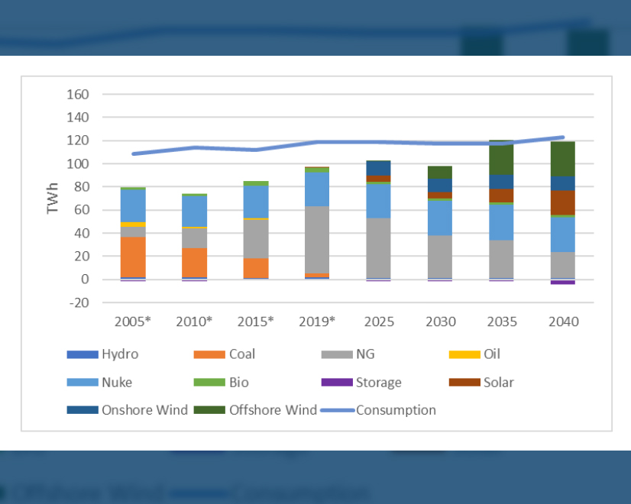
Task: Select the 2025 Nuke blue bar segment
Action: 379,201
